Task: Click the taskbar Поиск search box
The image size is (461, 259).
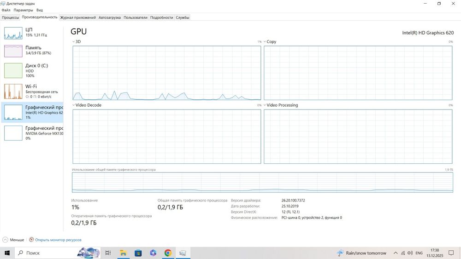Action: pos(57,253)
